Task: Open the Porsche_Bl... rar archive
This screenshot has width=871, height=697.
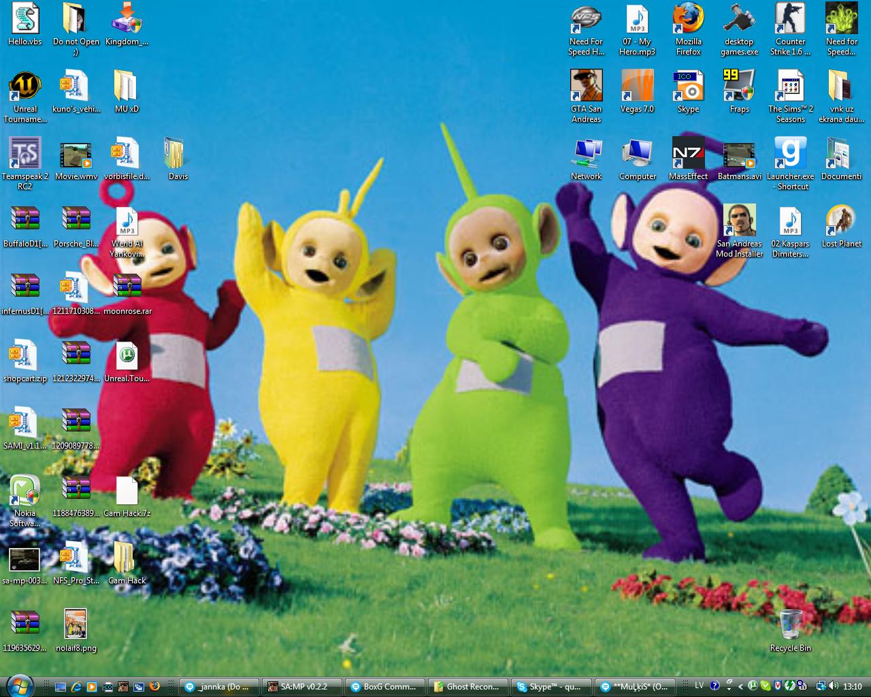Action: 76,227
